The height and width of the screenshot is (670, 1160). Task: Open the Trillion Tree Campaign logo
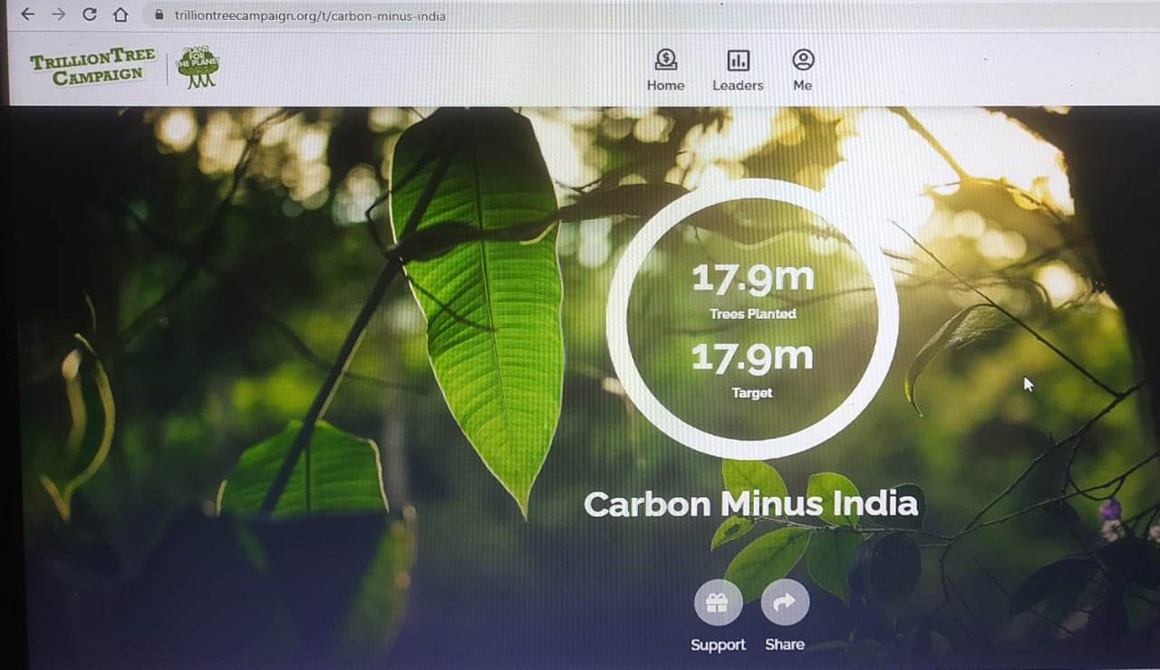tap(93, 67)
